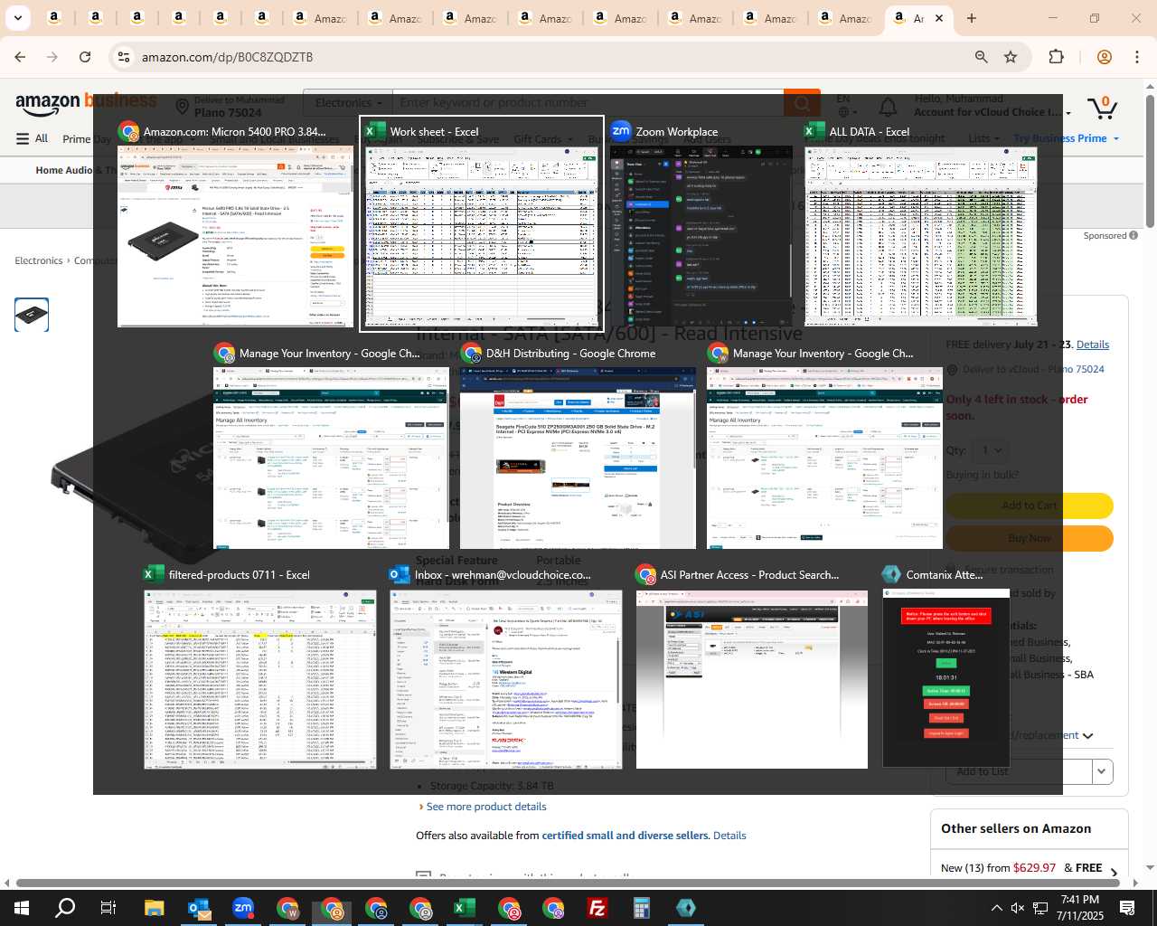Open Windows taskbar search
The width and height of the screenshot is (1157, 926).
pyautogui.click(x=65, y=908)
